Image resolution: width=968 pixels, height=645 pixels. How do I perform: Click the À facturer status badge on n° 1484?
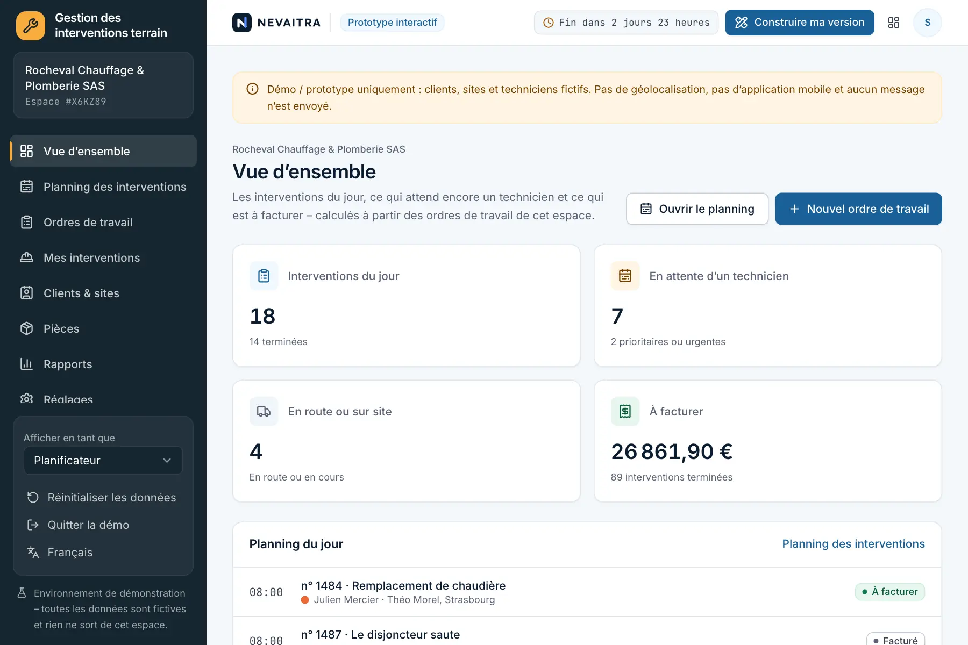(x=890, y=592)
